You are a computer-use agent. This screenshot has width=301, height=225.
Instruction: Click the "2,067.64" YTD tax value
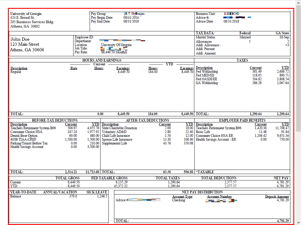pyautogui.click(x=283, y=83)
